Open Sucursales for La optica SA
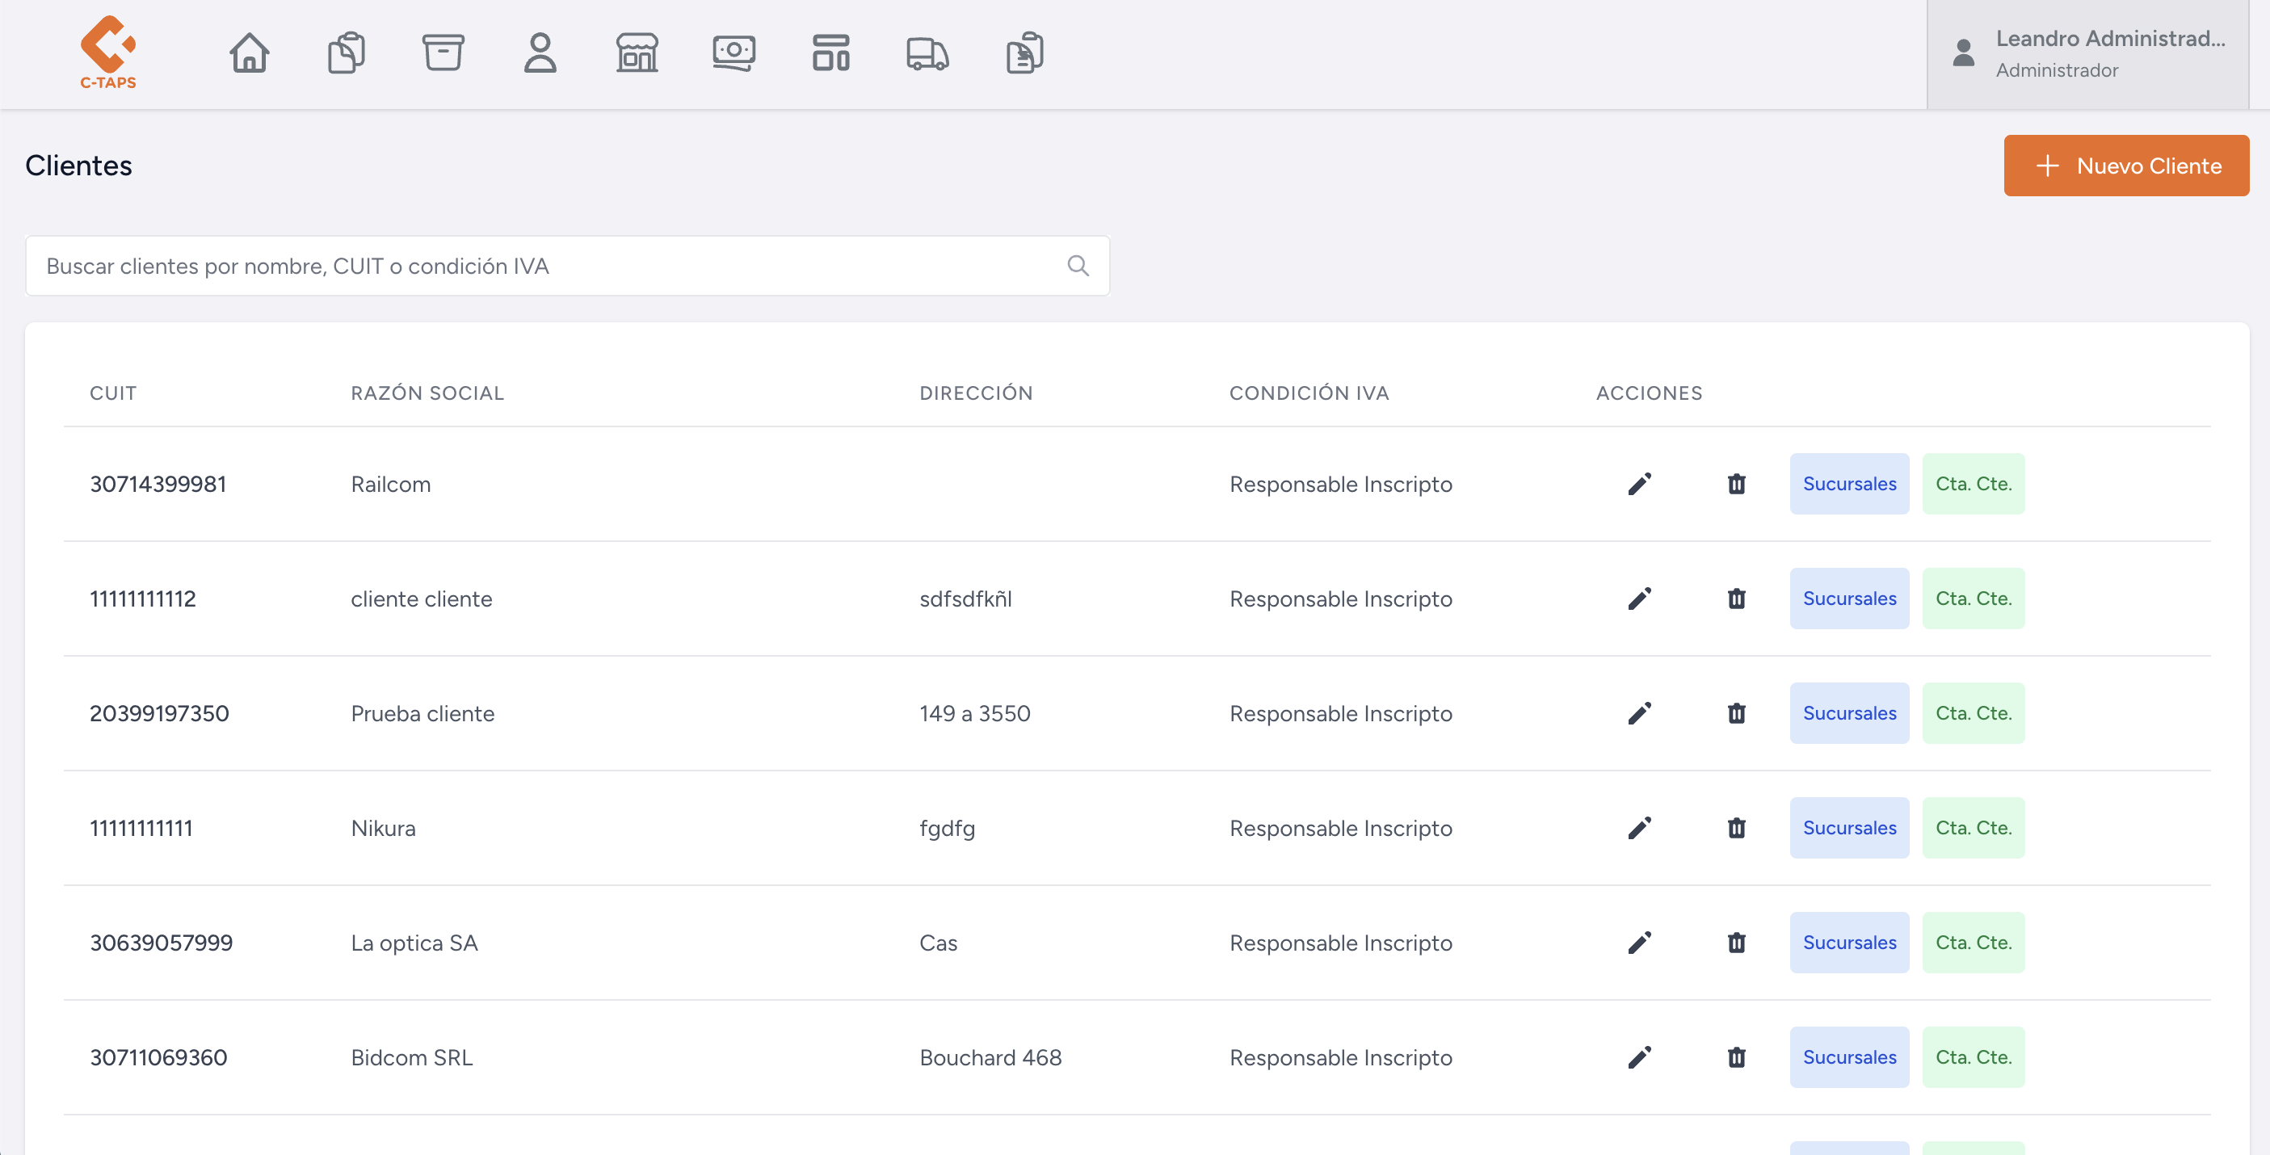Image resolution: width=2270 pixels, height=1155 pixels. click(1849, 943)
